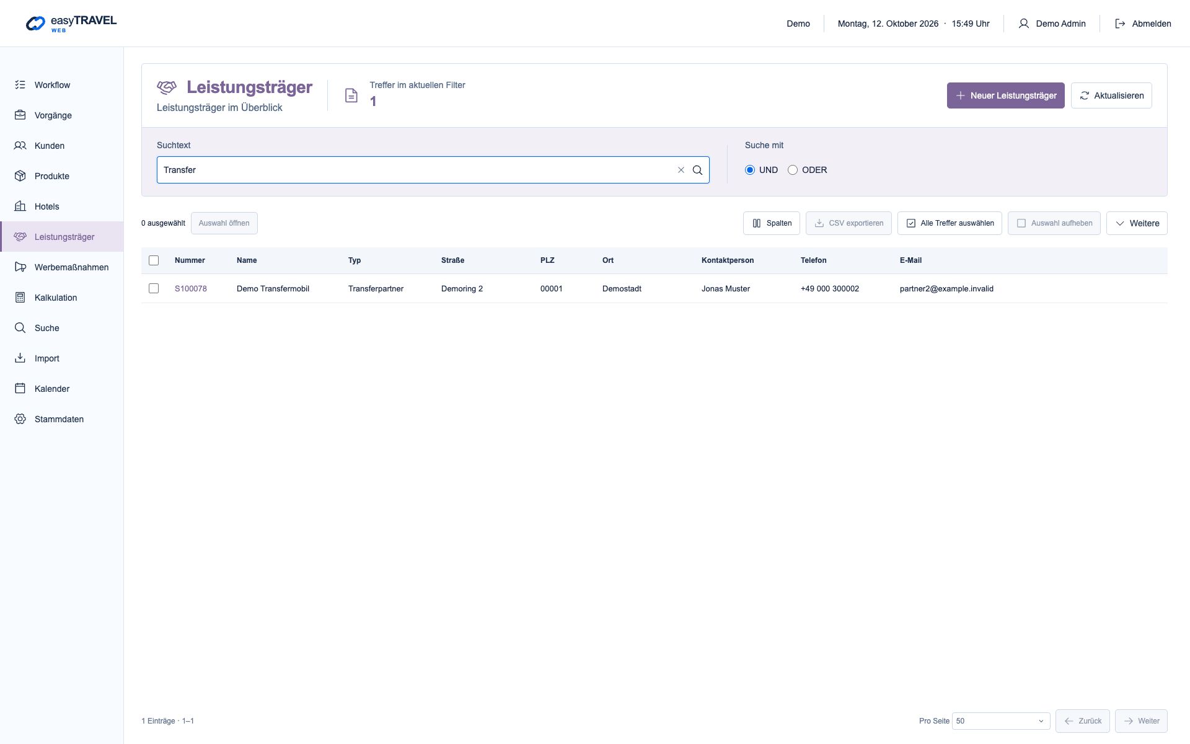The image size is (1190, 744).
Task: Select the ODER radio option
Action: tap(793, 170)
